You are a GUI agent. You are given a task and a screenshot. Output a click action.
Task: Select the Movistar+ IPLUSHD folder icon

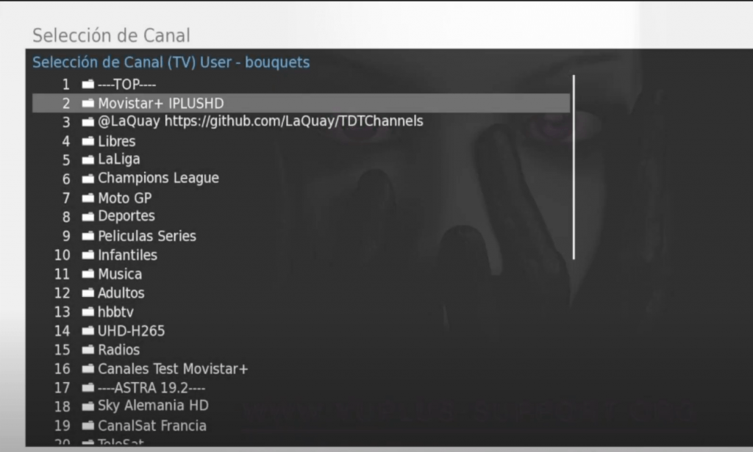[88, 103]
